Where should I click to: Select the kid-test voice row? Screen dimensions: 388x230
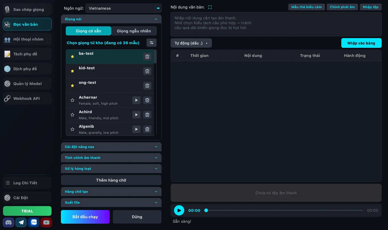(110, 71)
